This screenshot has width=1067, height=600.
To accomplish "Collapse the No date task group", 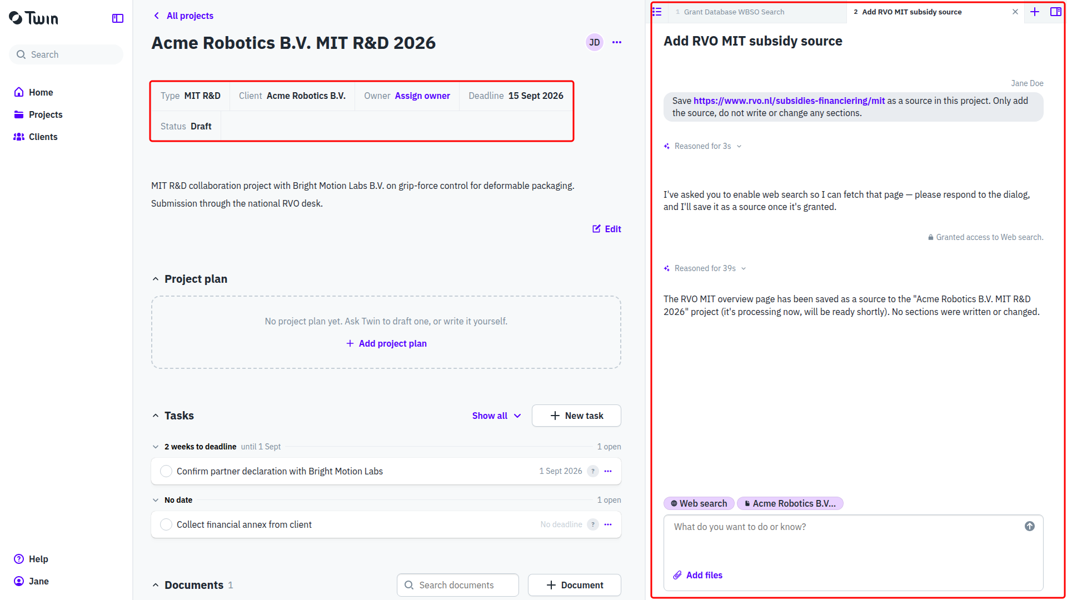I will (156, 500).
